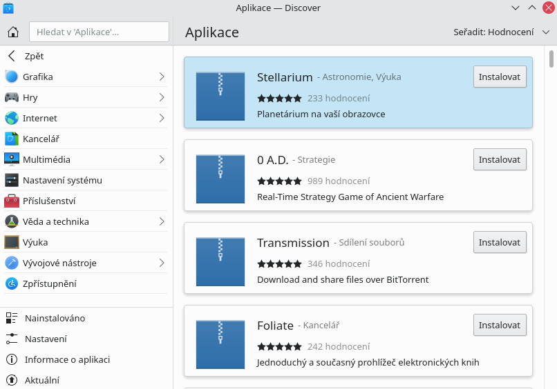Go to the Discover home icon
This screenshot has width=557, height=389.
pyautogui.click(x=13, y=32)
